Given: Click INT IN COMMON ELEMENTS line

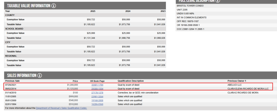Looking at the screenshot, I should tap(191, 18).
